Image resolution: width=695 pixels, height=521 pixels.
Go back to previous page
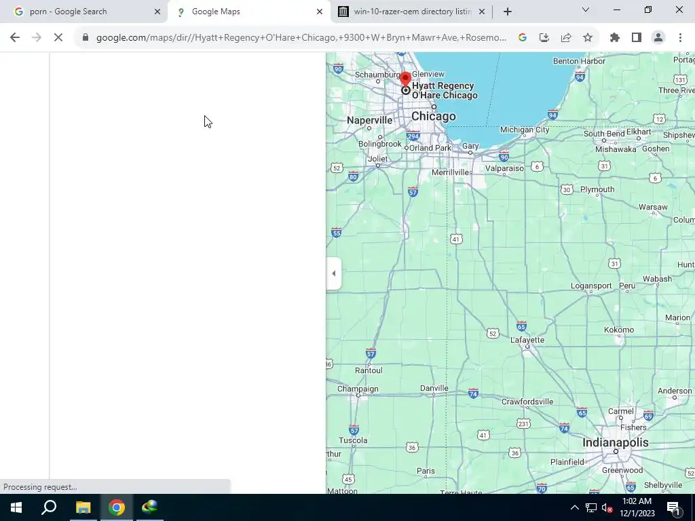(15, 38)
